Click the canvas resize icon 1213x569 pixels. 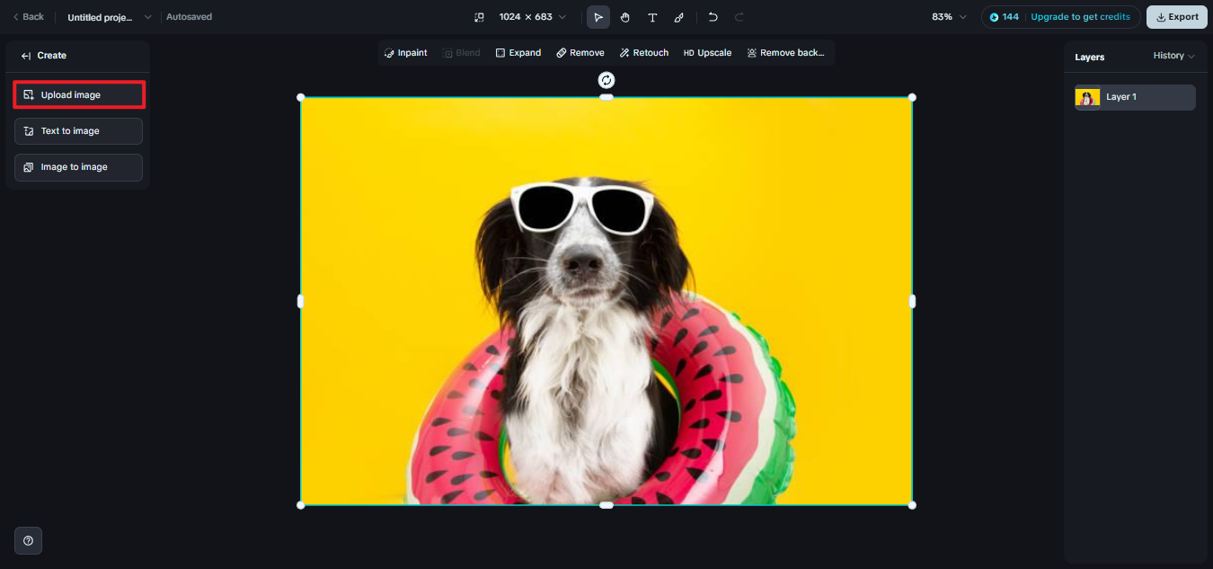[479, 17]
